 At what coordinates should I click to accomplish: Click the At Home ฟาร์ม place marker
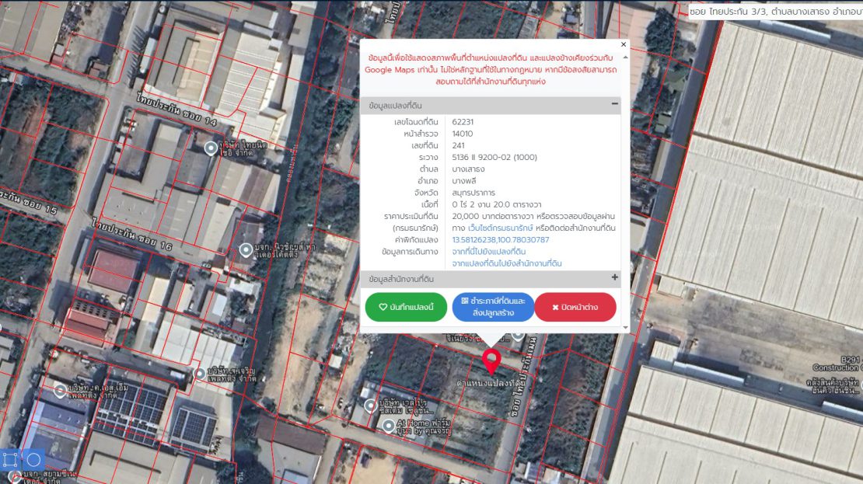(389, 425)
